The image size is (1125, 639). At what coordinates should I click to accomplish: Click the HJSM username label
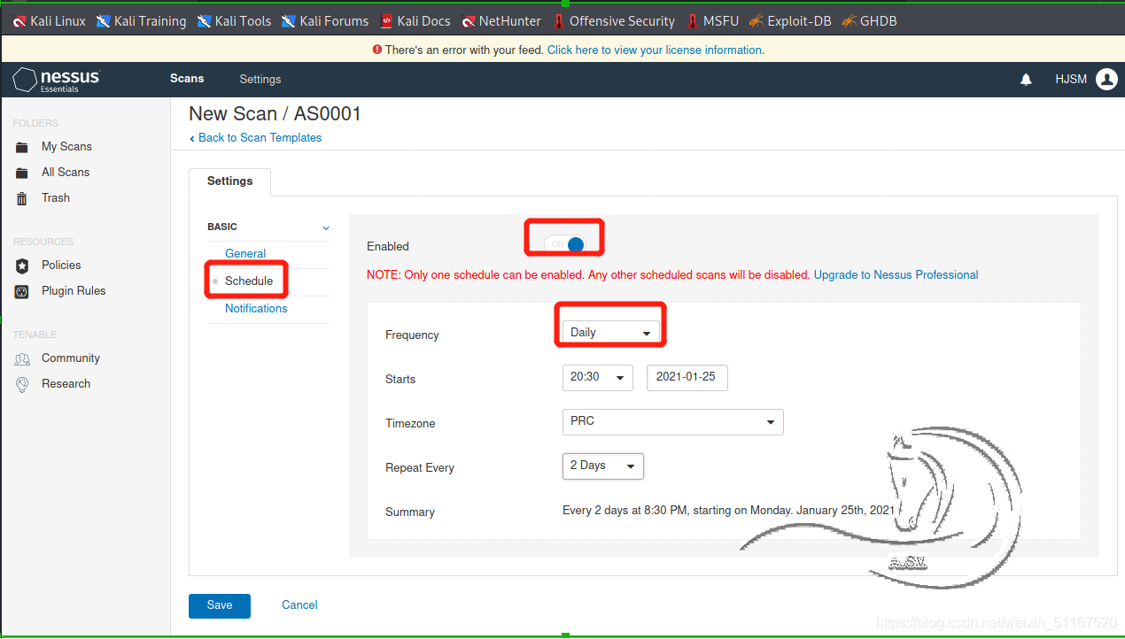(x=1071, y=80)
